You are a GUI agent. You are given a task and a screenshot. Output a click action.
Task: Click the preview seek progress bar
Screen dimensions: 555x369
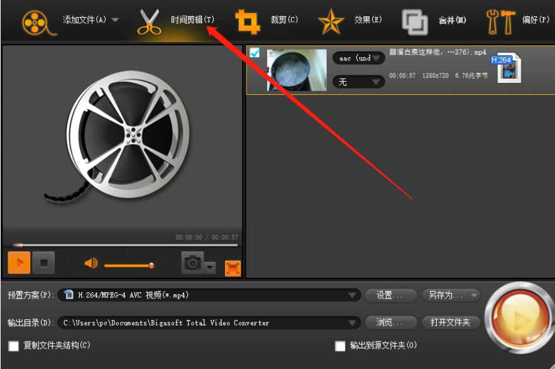pos(125,245)
